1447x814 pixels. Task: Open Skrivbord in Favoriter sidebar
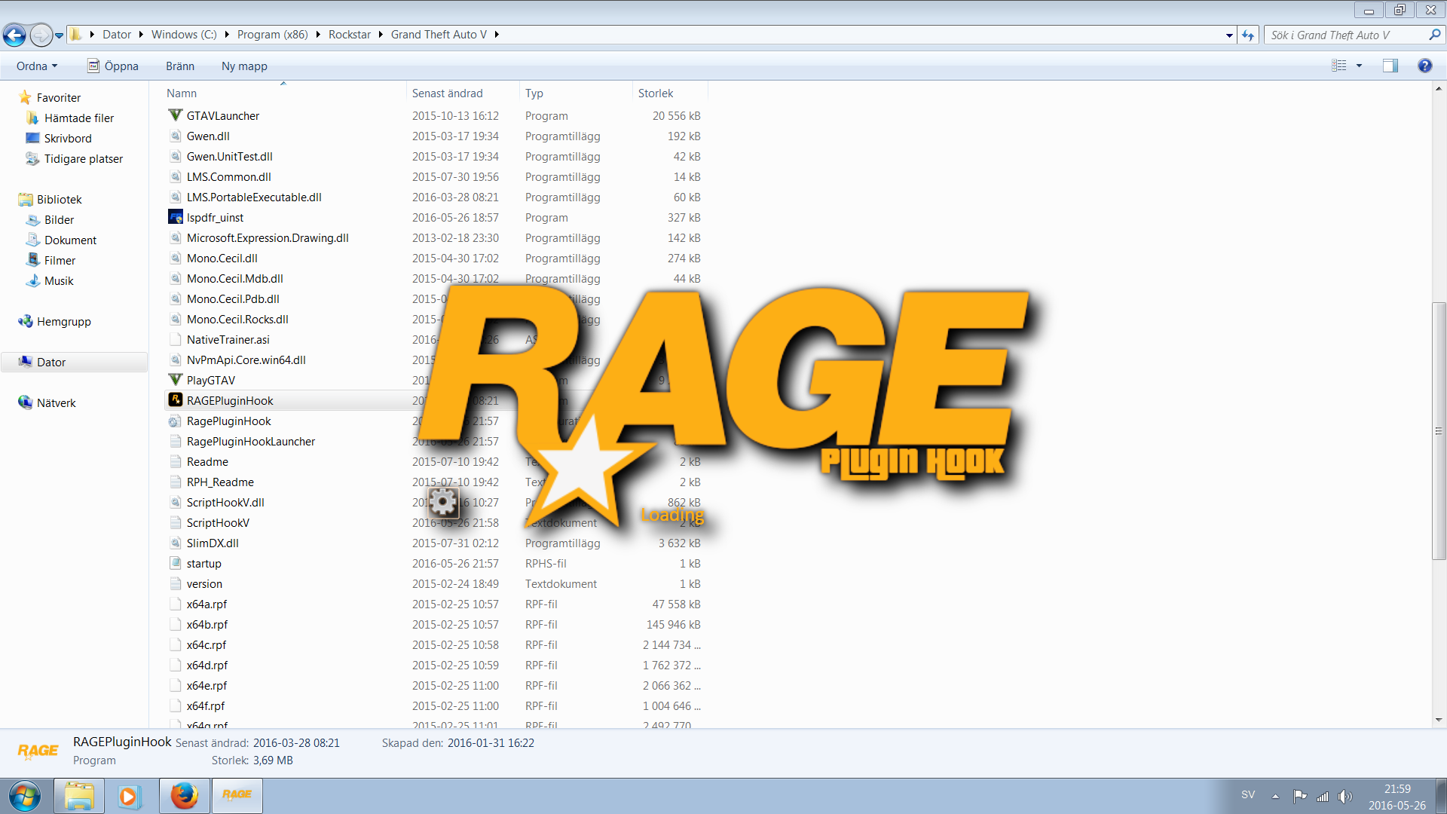(x=67, y=138)
